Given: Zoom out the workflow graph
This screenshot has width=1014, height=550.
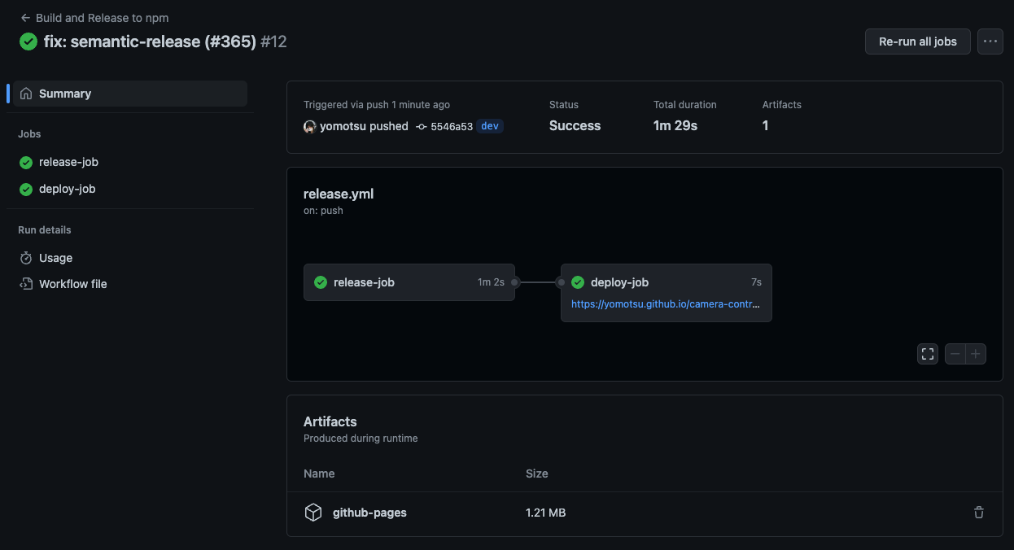Looking at the screenshot, I should click(x=955, y=354).
